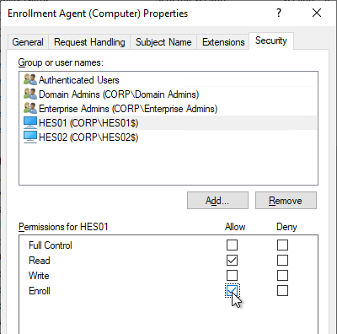Allow Full Control for HES01
The image size is (337, 334).
click(x=232, y=245)
